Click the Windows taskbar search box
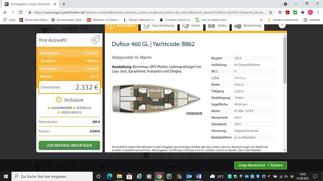Screen dimensions: 323x181 (x=52, y=176)
